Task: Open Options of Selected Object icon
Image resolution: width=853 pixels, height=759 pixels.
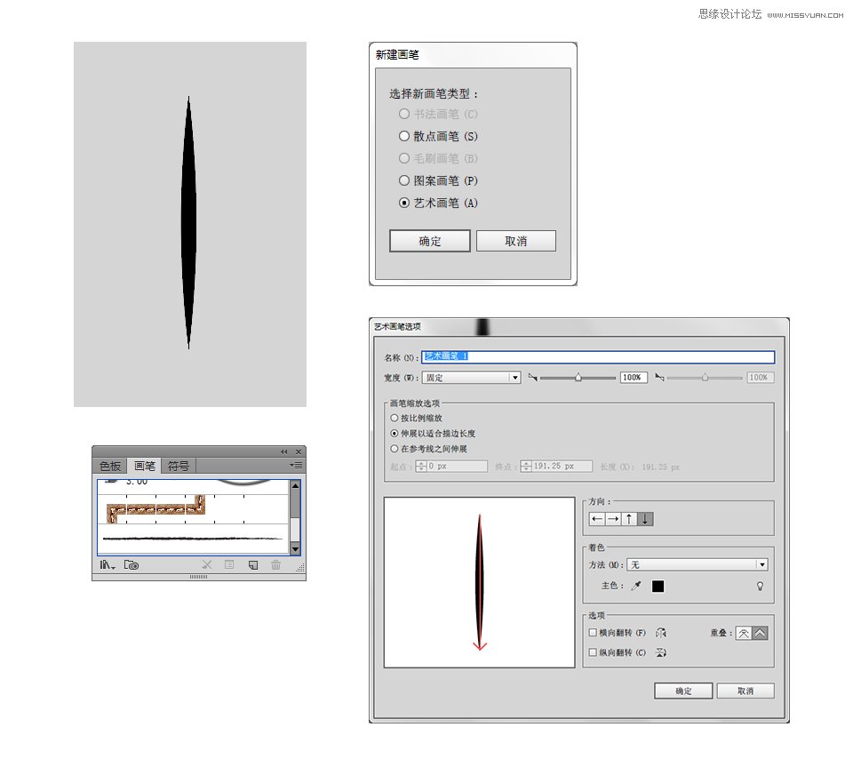Action: (229, 565)
